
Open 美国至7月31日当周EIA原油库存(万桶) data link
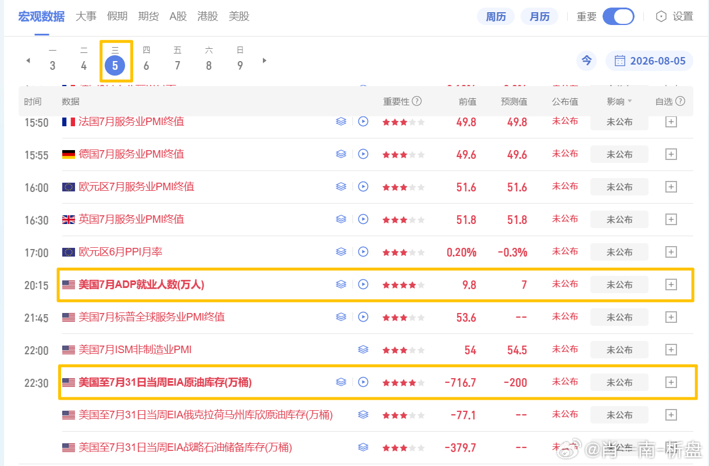165,382
